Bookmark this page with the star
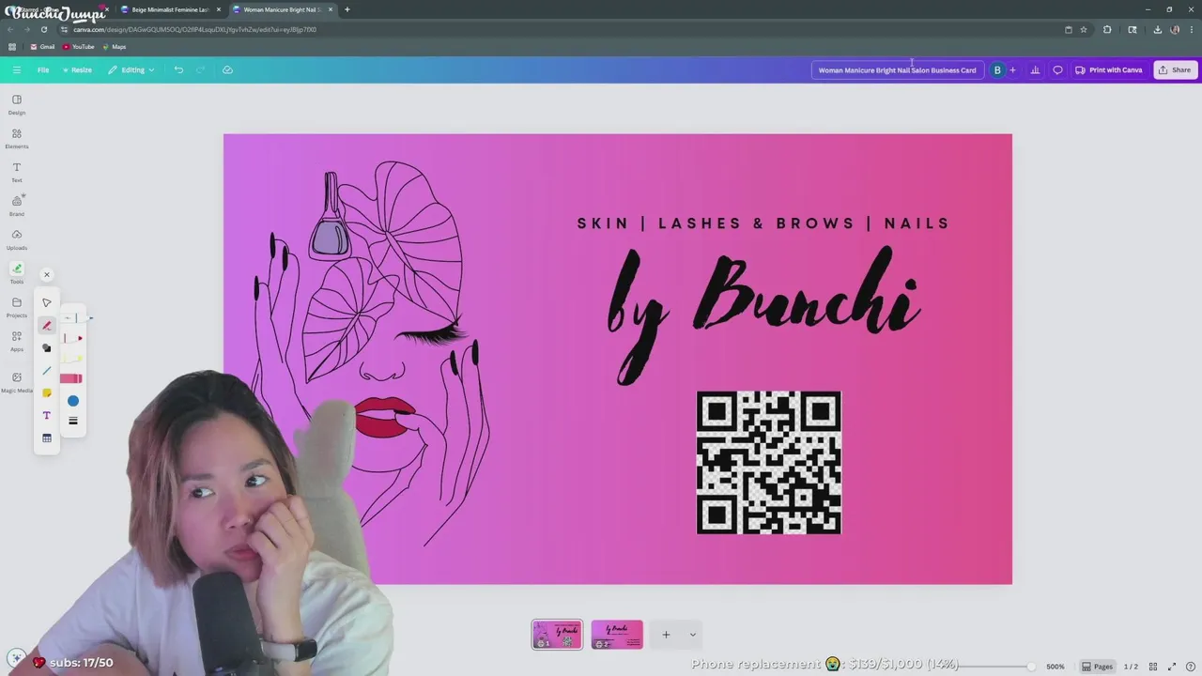 pyautogui.click(x=1084, y=29)
